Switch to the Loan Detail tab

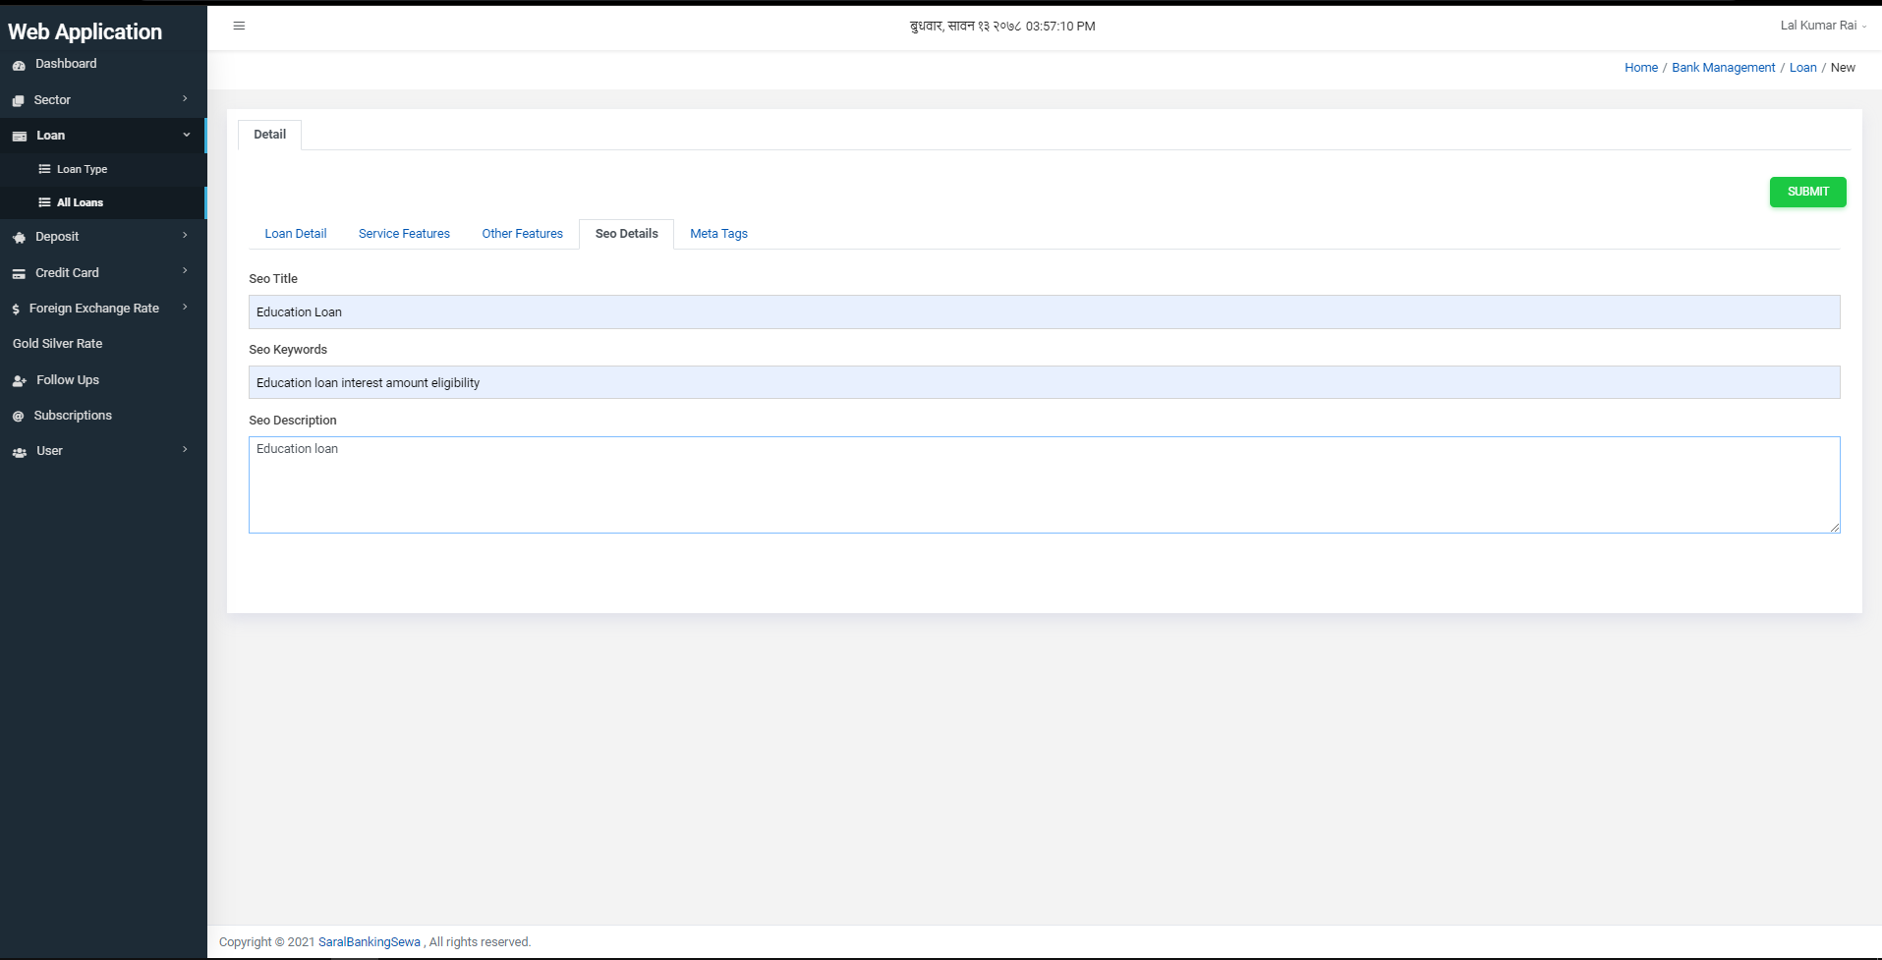coord(296,234)
